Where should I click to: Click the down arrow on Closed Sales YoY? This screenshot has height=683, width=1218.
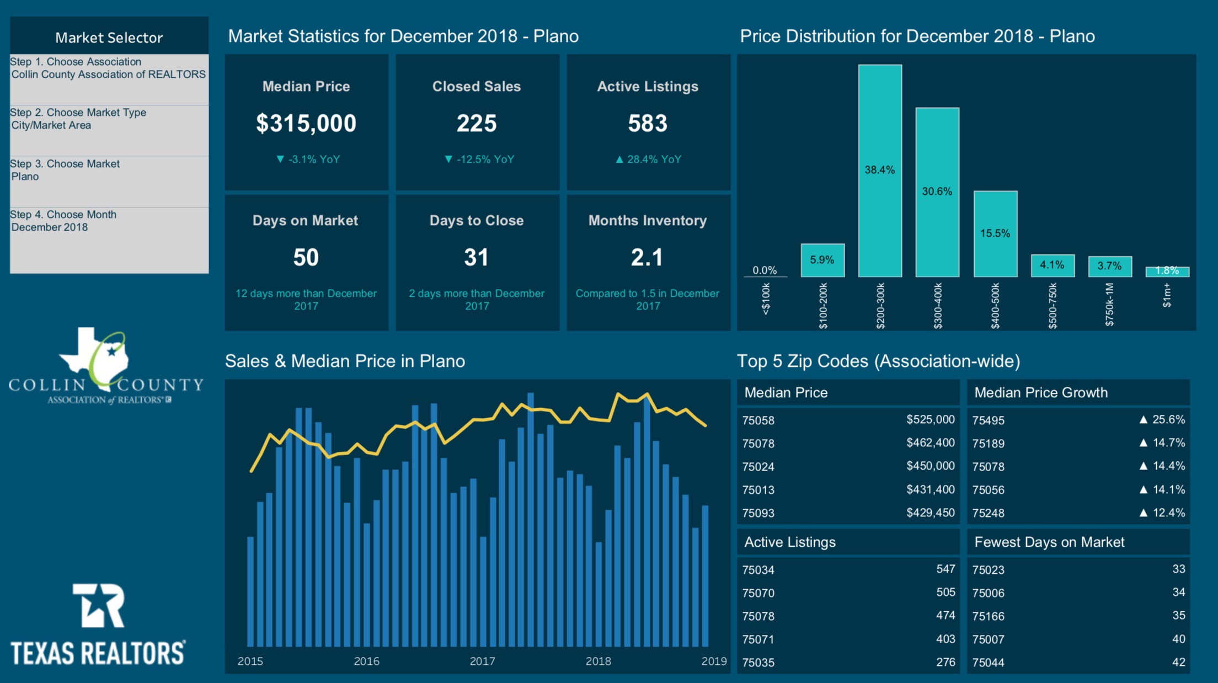(448, 159)
